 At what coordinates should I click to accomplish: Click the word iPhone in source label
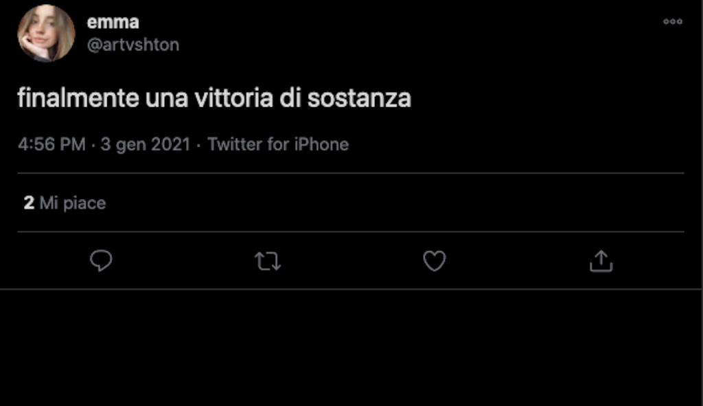click(321, 145)
